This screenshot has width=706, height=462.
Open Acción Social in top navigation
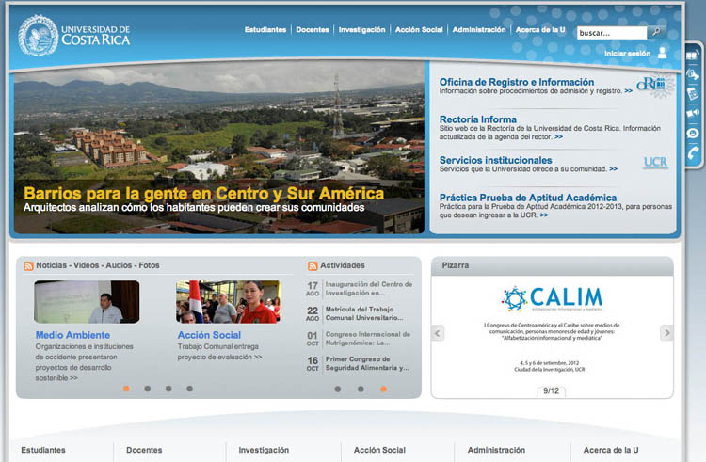(419, 30)
